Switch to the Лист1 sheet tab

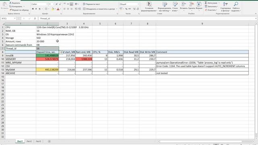point(20,141)
